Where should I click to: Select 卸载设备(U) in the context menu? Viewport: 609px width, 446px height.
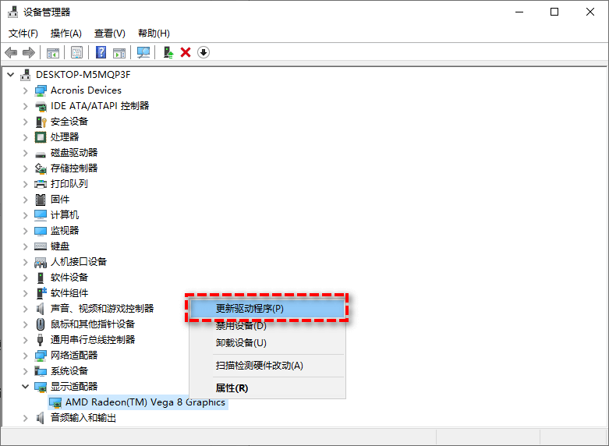click(x=241, y=342)
